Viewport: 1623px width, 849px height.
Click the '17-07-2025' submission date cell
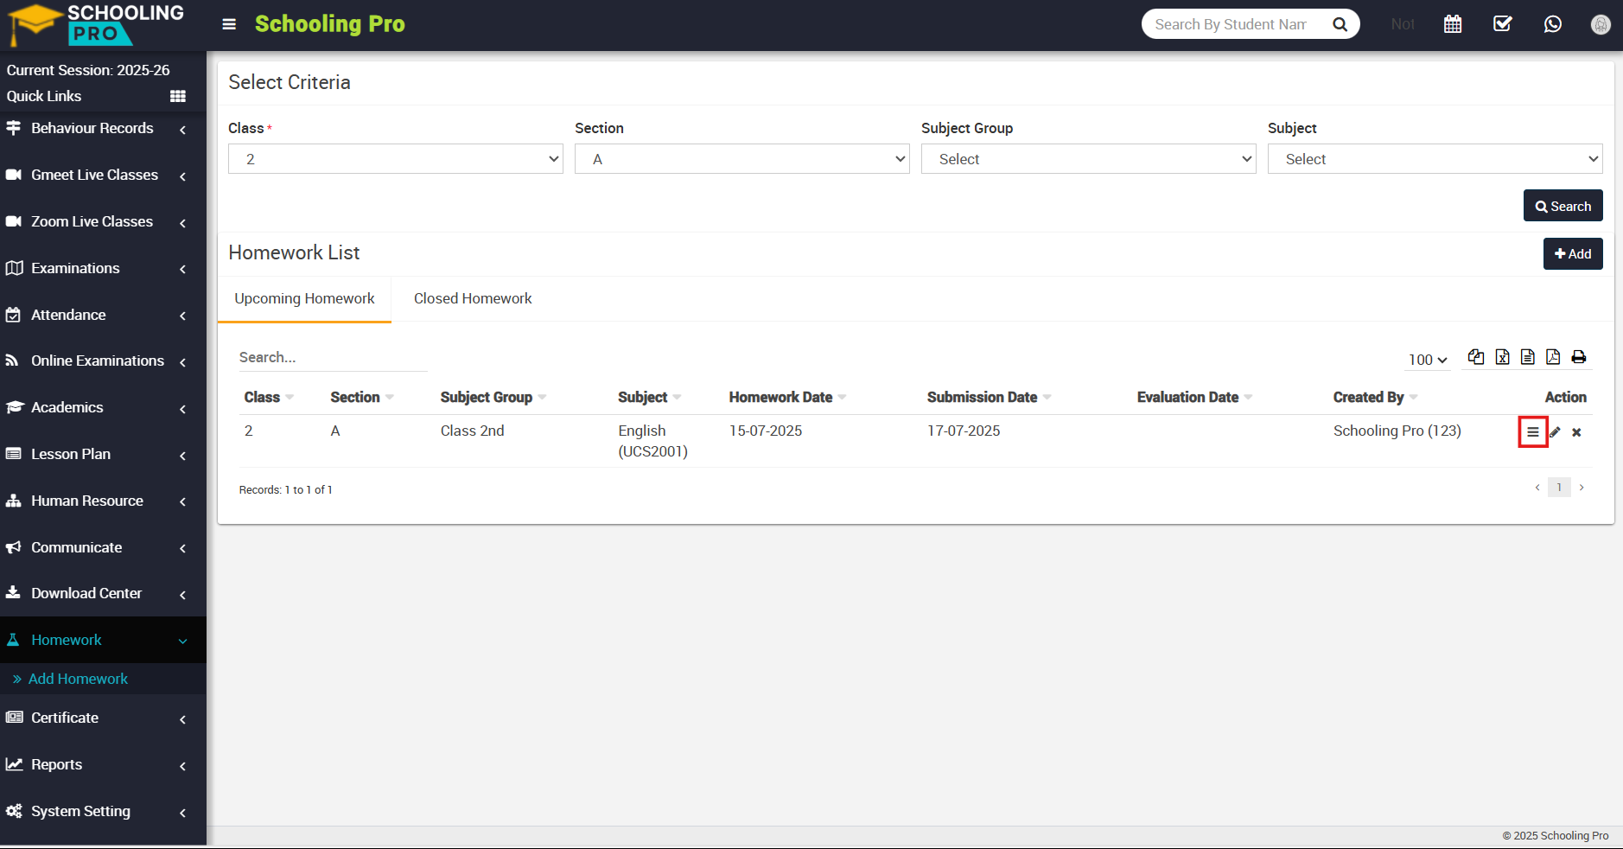coord(964,431)
